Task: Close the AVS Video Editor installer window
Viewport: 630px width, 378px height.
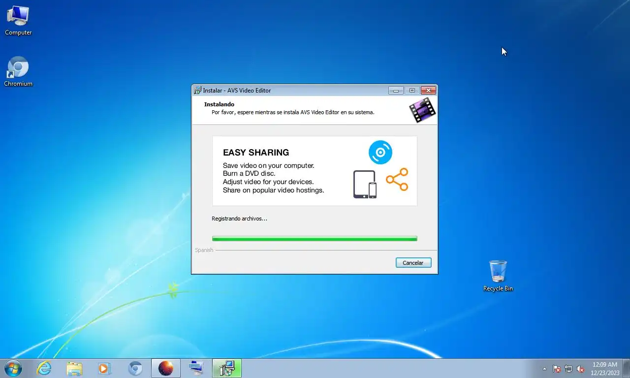Action: pos(429,91)
